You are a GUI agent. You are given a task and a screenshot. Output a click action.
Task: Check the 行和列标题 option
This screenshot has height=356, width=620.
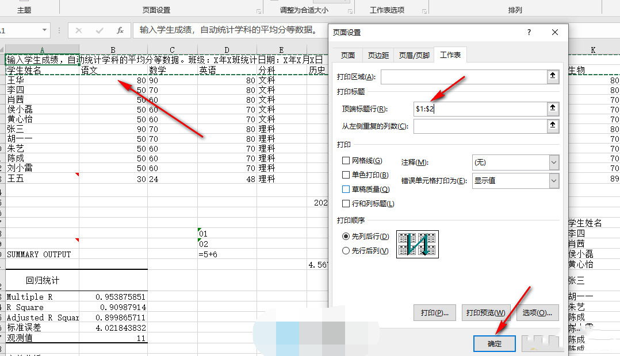click(x=346, y=203)
